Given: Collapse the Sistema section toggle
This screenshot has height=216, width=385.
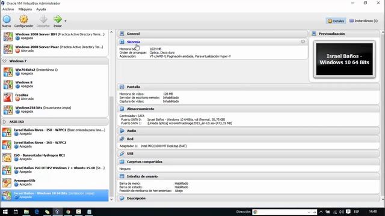Looking at the screenshot, I should coord(303,42).
